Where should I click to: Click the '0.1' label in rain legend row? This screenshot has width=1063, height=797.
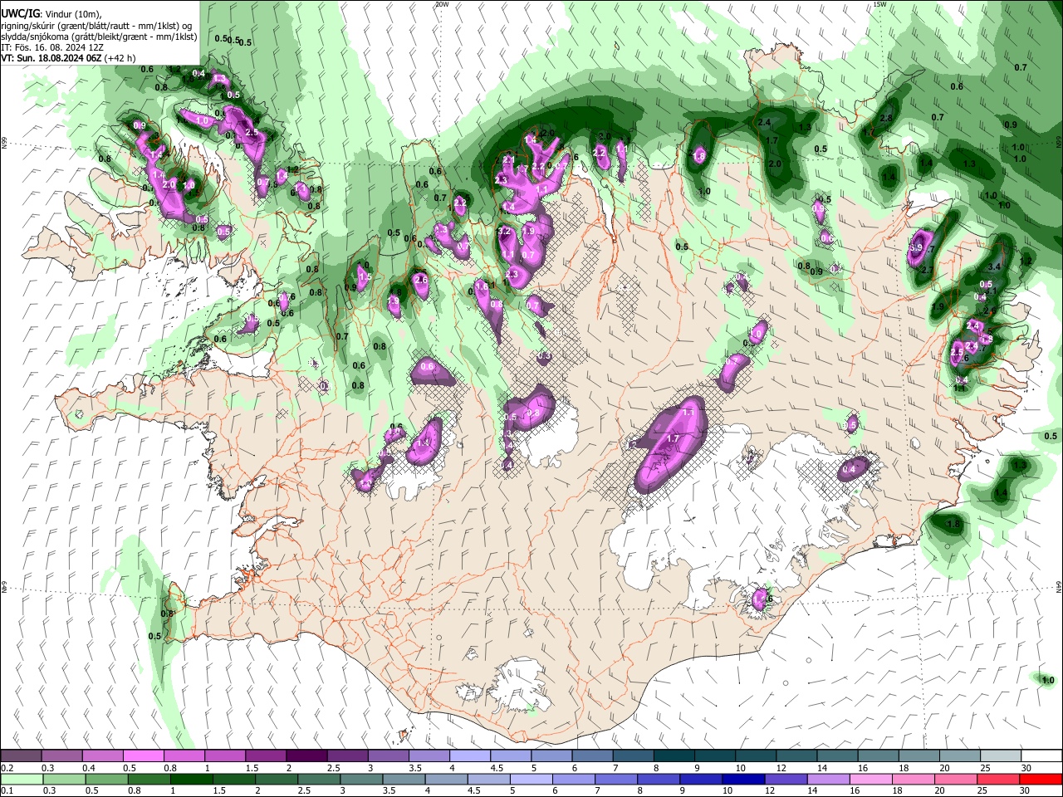7,791
